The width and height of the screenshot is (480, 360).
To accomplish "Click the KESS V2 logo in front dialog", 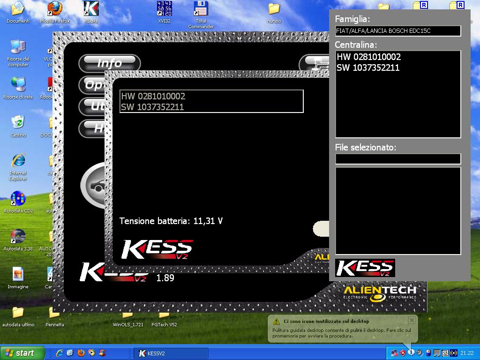I will coord(157,249).
